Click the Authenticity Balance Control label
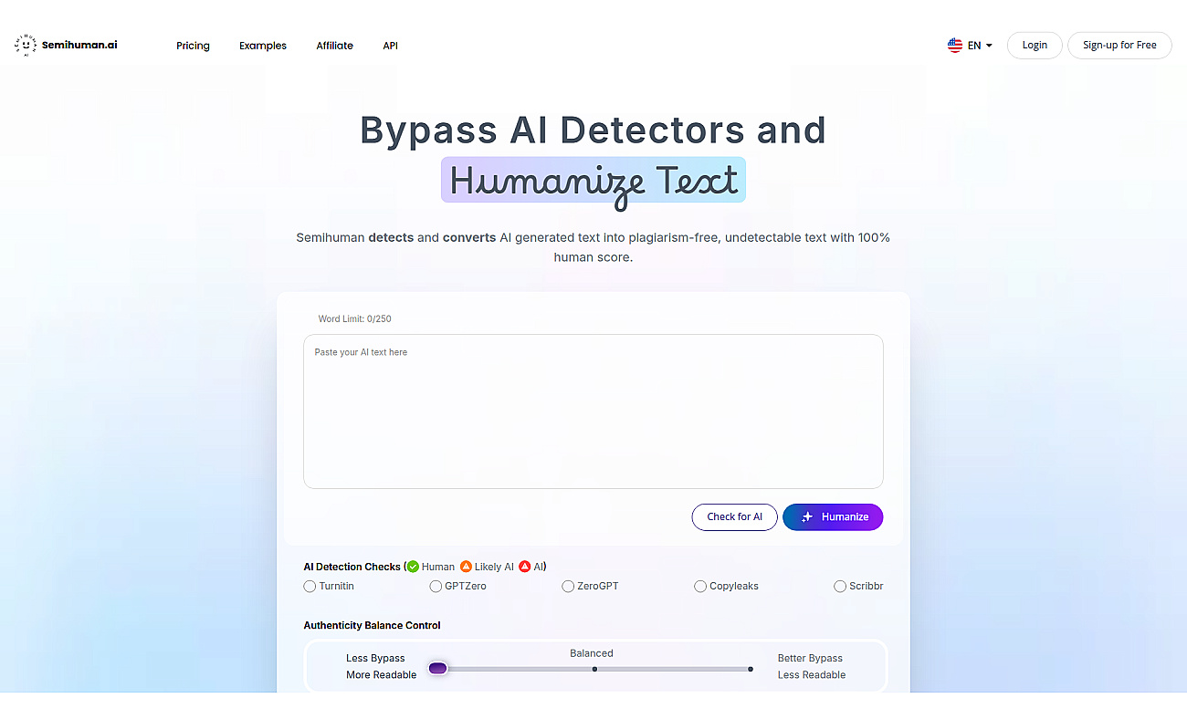 pyautogui.click(x=372, y=625)
